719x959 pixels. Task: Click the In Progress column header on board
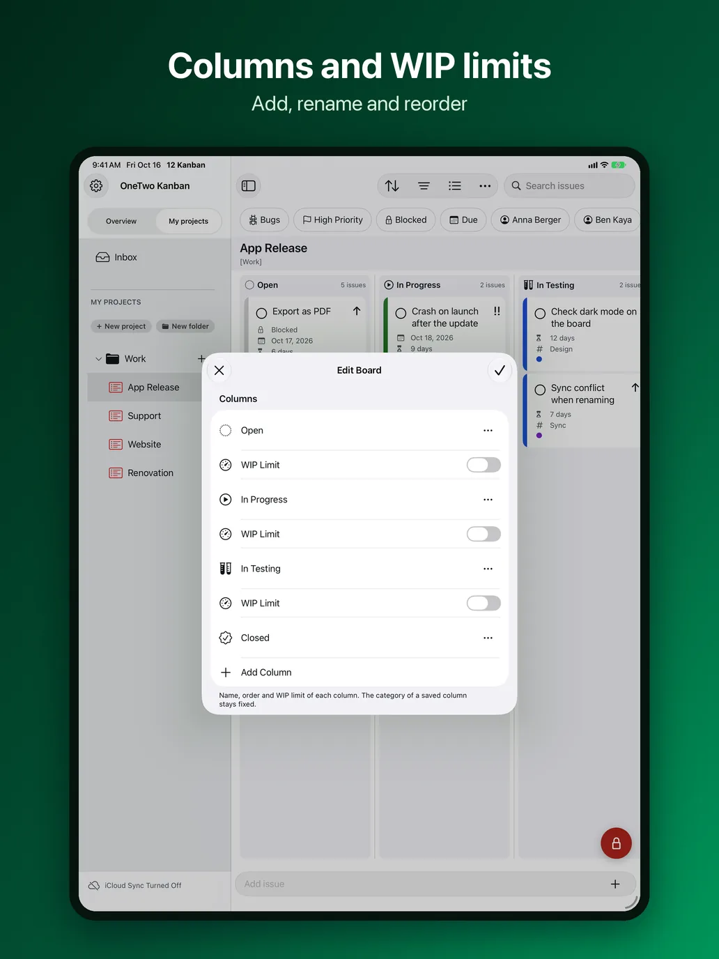pyautogui.click(x=444, y=285)
